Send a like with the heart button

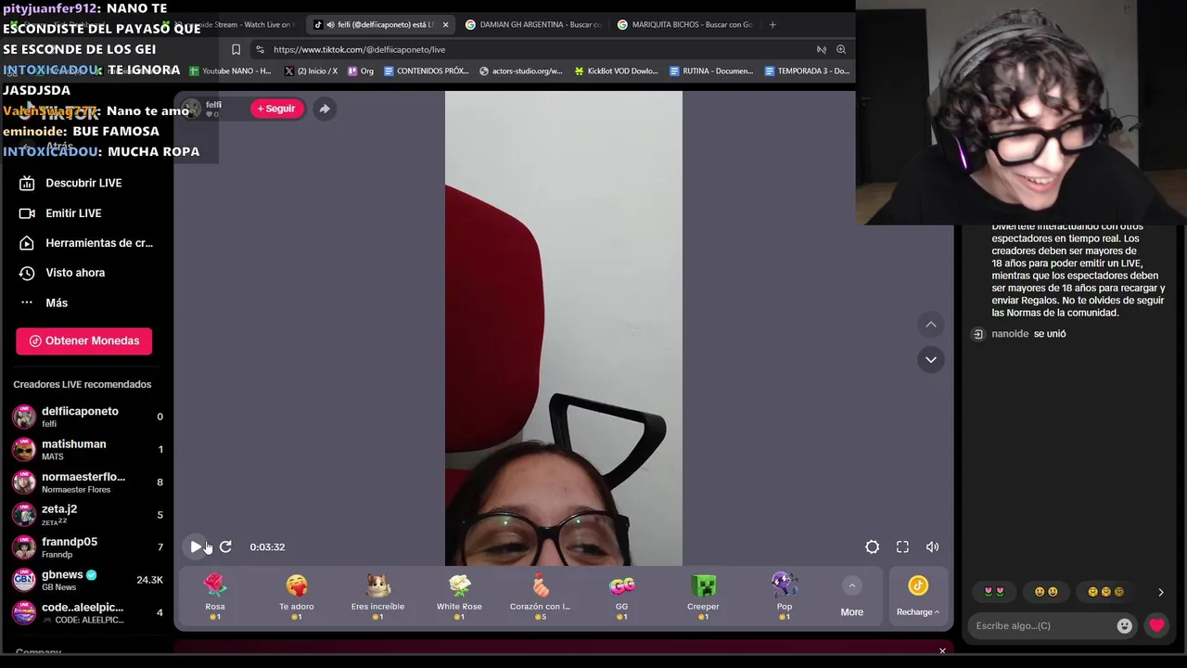[1156, 626]
